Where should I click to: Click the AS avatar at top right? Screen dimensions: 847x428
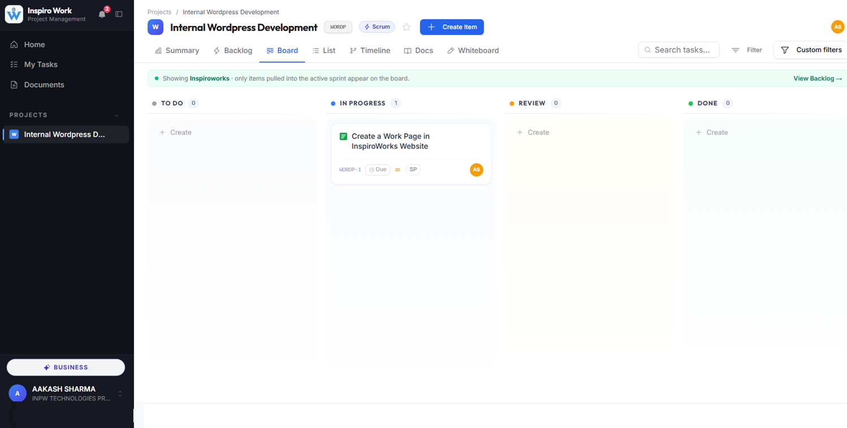[837, 27]
